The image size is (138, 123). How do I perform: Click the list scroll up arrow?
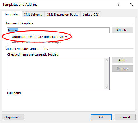(x=107, y=60)
